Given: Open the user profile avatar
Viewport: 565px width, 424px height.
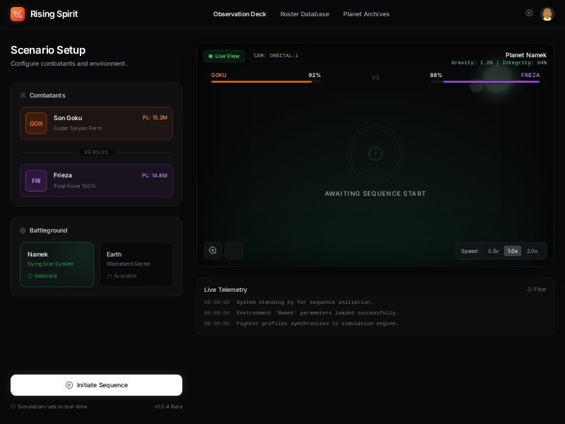Looking at the screenshot, I should tap(547, 14).
